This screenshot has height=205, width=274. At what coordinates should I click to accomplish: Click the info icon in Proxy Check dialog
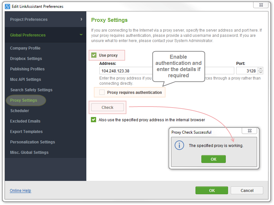click(x=179, y=145)
